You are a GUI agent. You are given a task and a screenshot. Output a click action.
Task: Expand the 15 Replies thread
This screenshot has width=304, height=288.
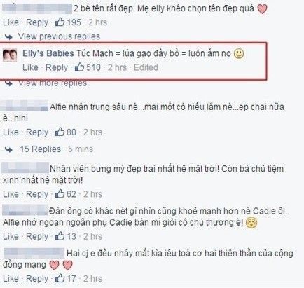(40, 149)
